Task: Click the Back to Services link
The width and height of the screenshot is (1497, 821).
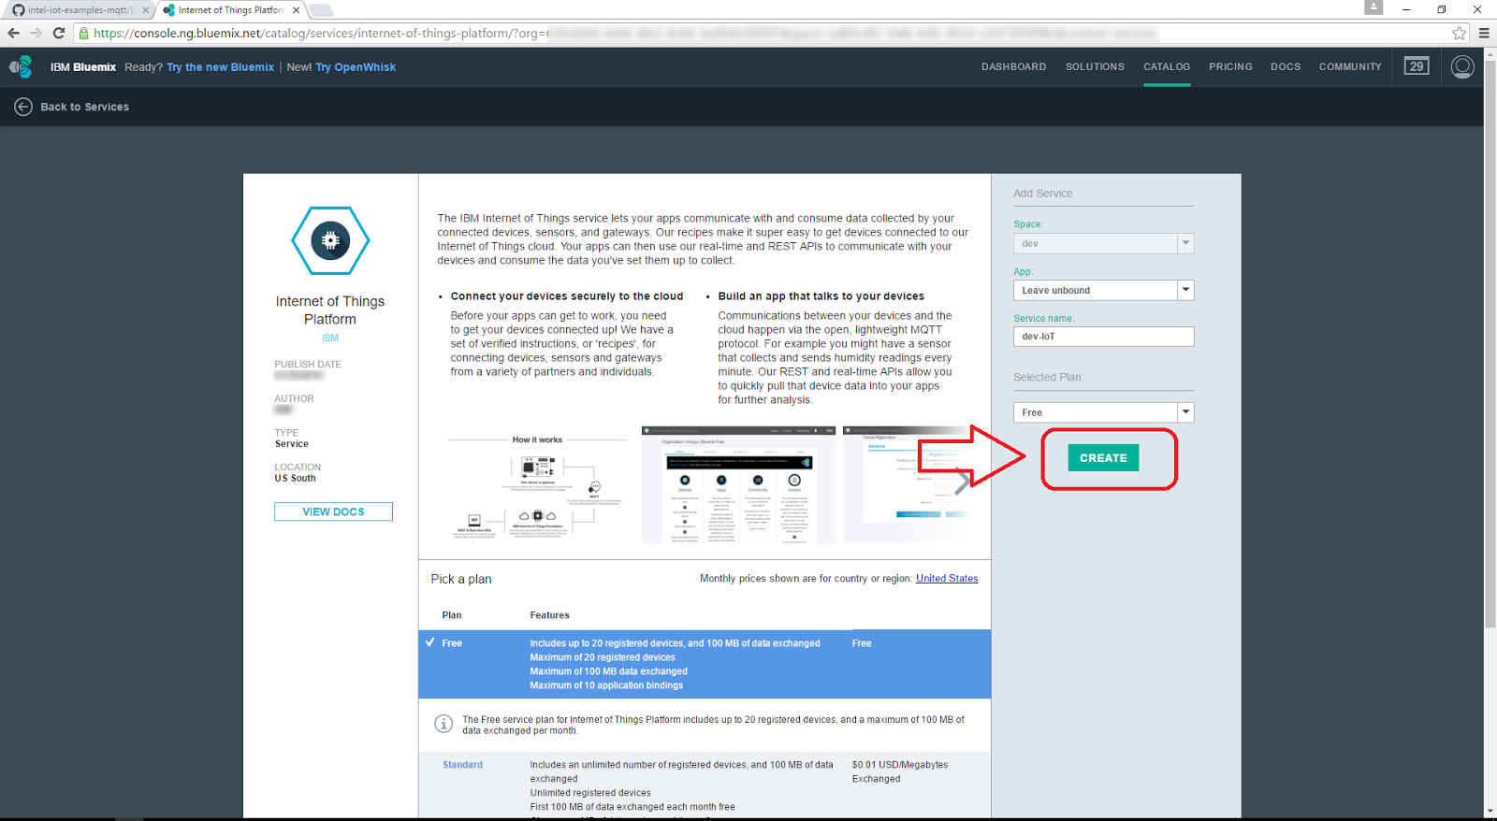Action: [85, 107]
